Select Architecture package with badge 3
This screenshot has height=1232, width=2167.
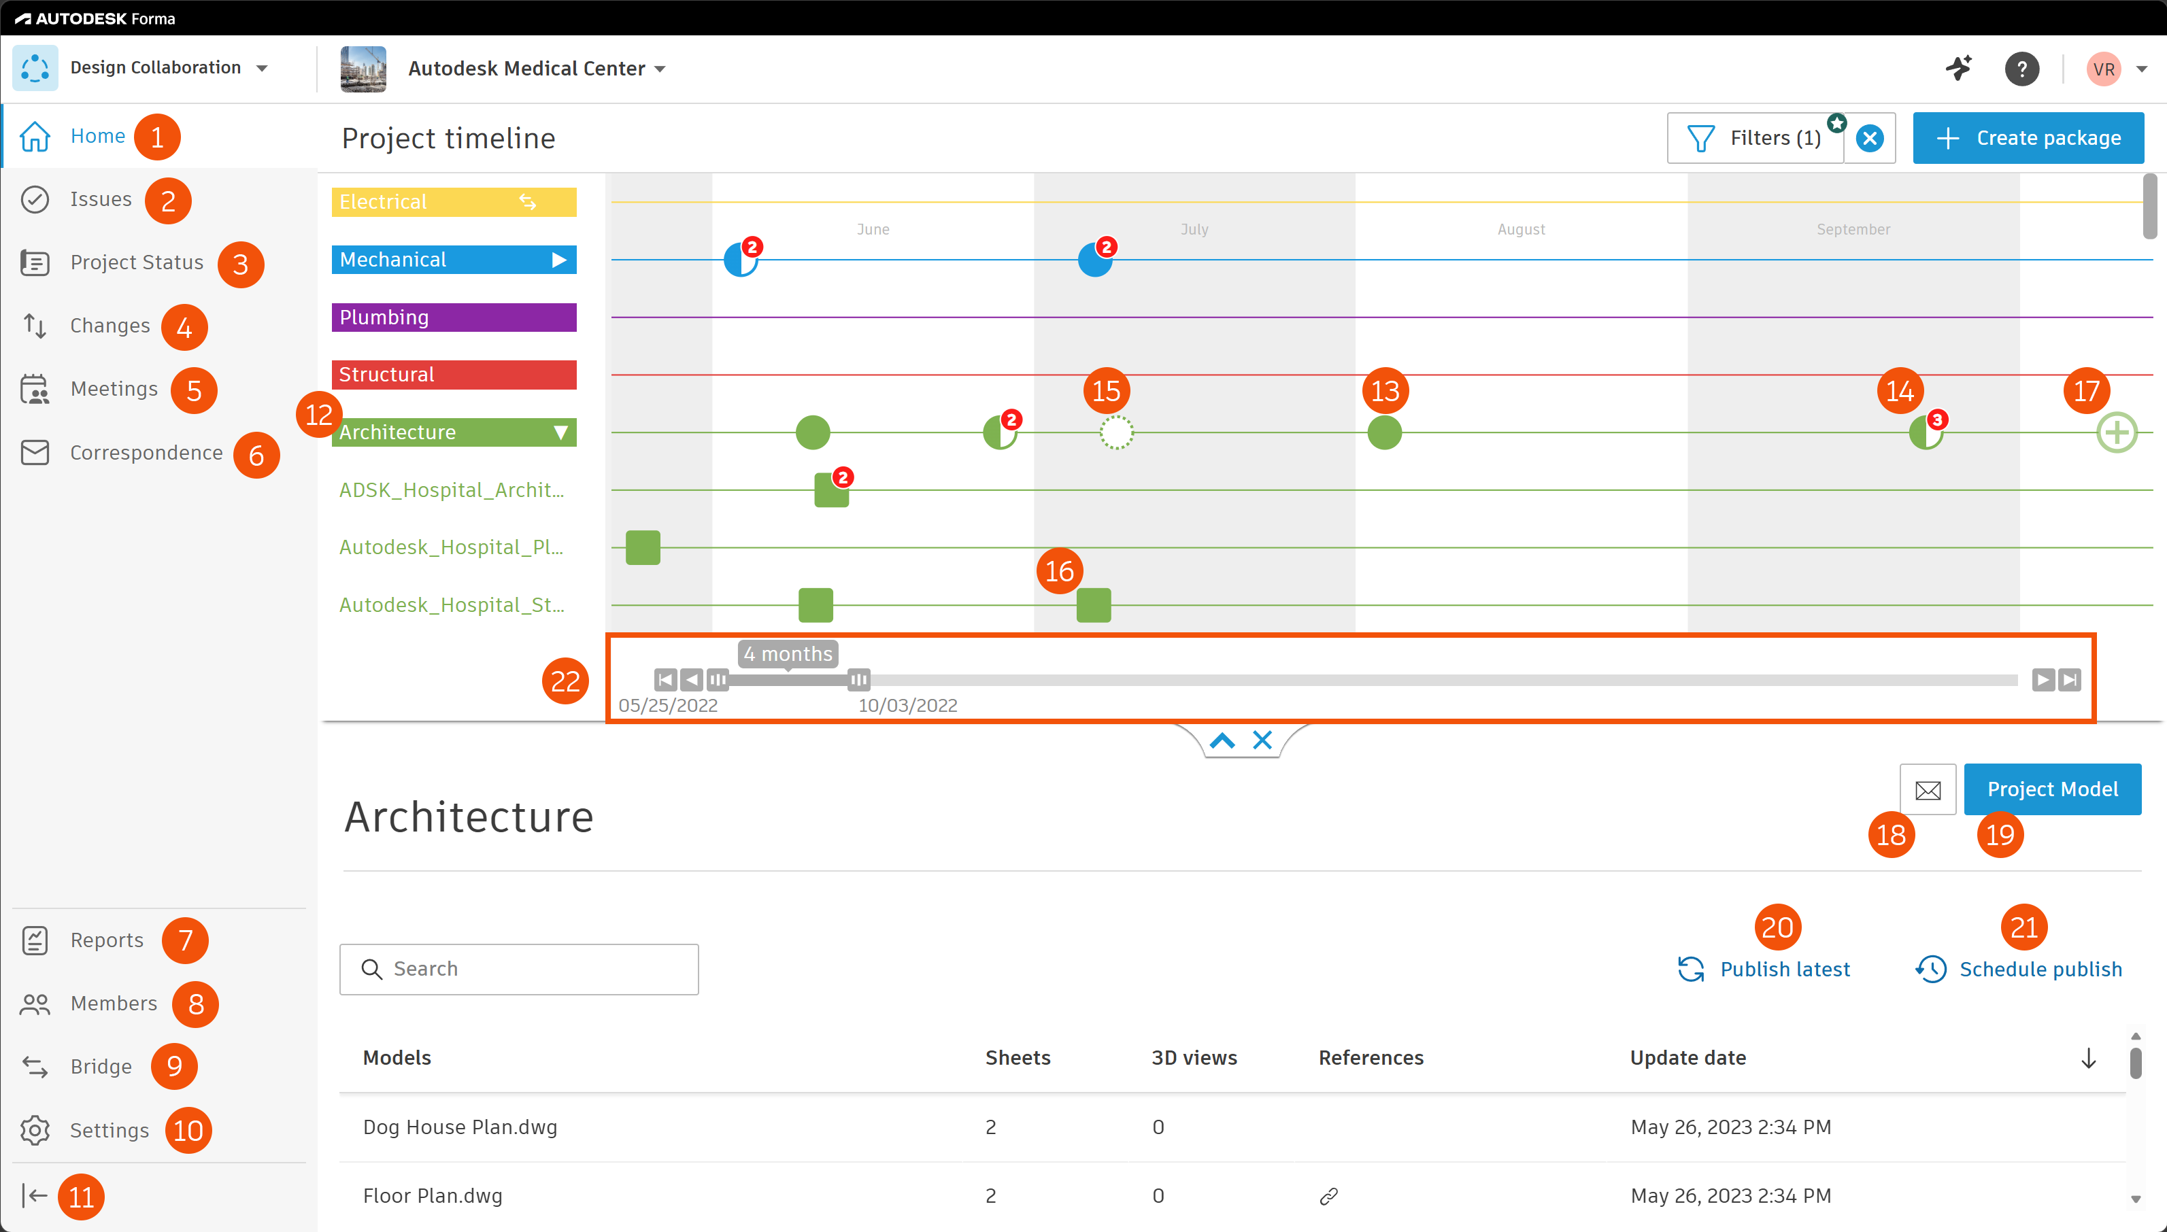(x=1926, y=432)
